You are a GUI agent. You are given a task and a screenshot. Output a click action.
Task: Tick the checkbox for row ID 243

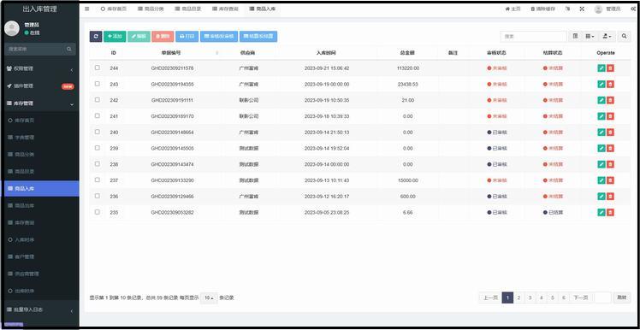click(98, 84)
